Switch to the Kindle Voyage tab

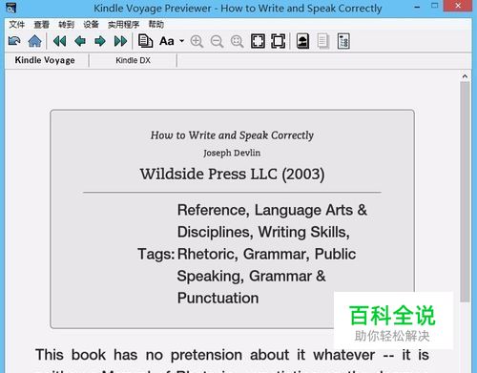45,60
